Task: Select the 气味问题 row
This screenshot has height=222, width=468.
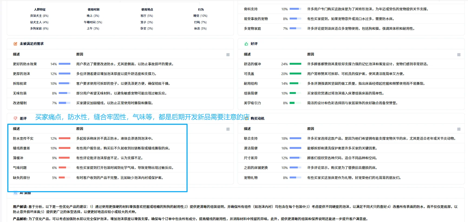Action: (120, 168)
